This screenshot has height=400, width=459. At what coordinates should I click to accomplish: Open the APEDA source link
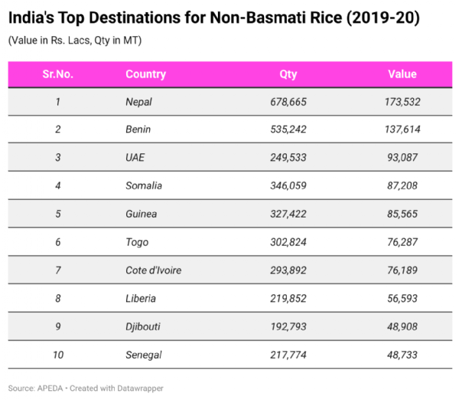[50, 389]
